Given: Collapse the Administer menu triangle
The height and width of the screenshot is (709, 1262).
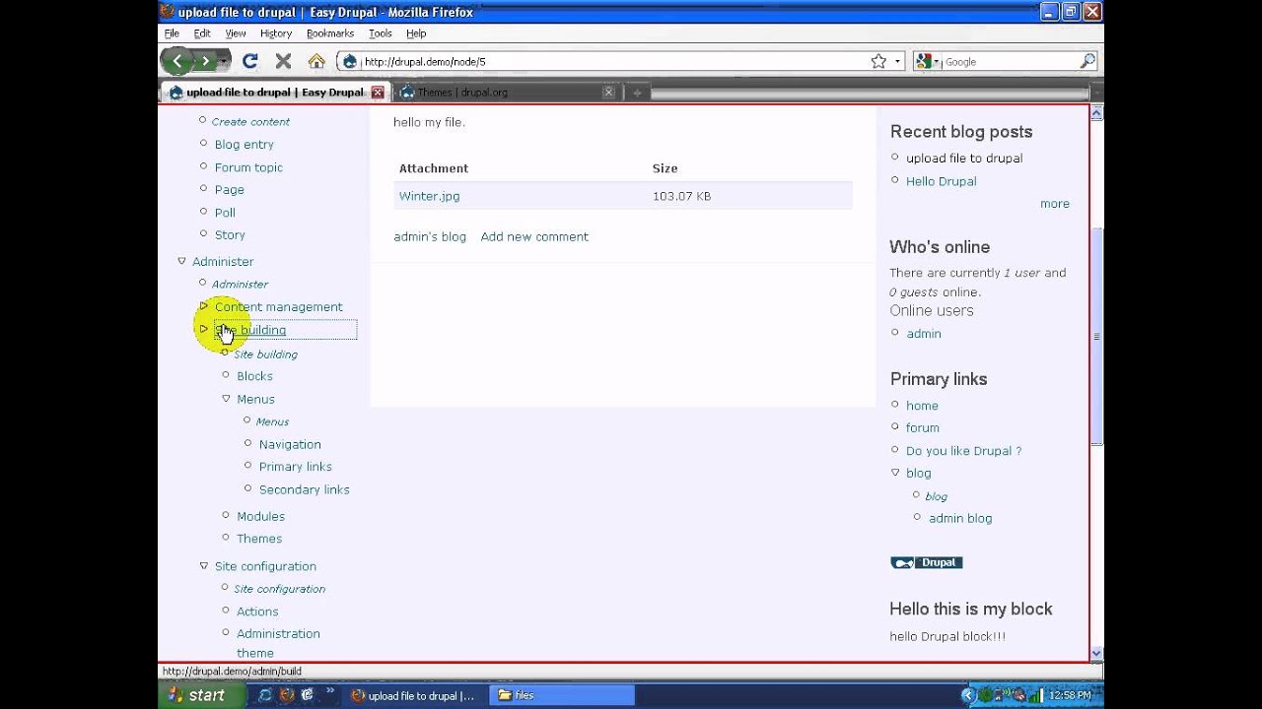Looking at the screenshot, I should coord(181,261).
